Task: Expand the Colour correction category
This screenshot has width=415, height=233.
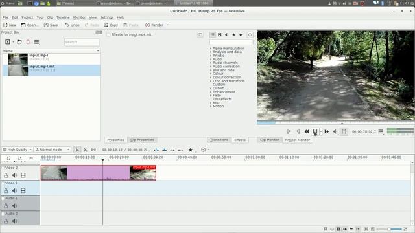Action: (x=211, y=78)
